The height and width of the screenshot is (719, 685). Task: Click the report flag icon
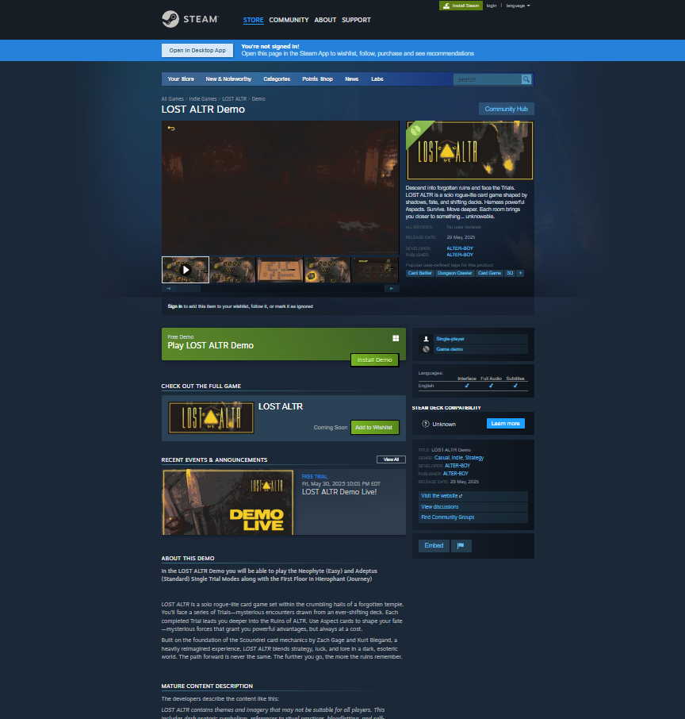pos(461,546)
